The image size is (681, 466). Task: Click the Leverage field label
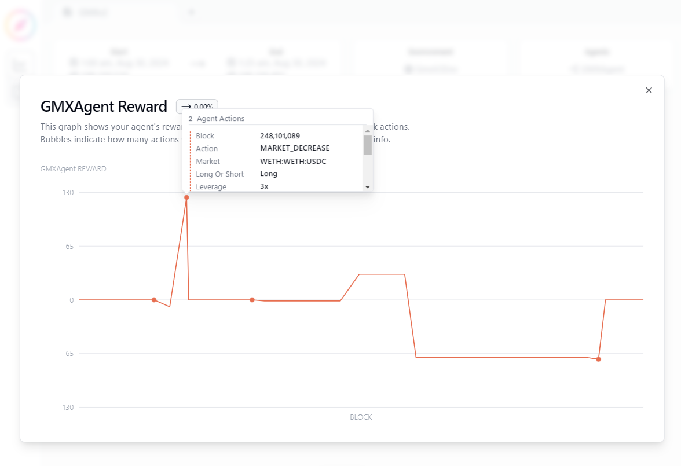pos(211,187)
